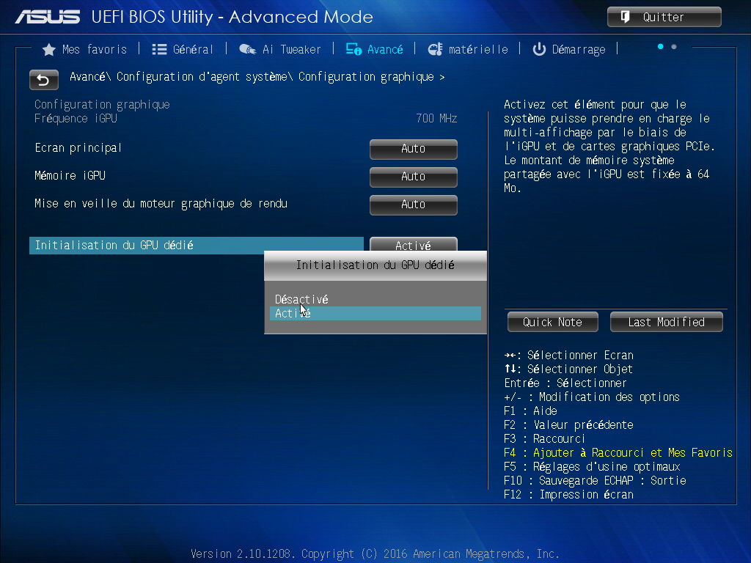The height and width of the screenshot is (563, 751).
Task: Click the Last Modified button
Action: [x=666, y=323]
